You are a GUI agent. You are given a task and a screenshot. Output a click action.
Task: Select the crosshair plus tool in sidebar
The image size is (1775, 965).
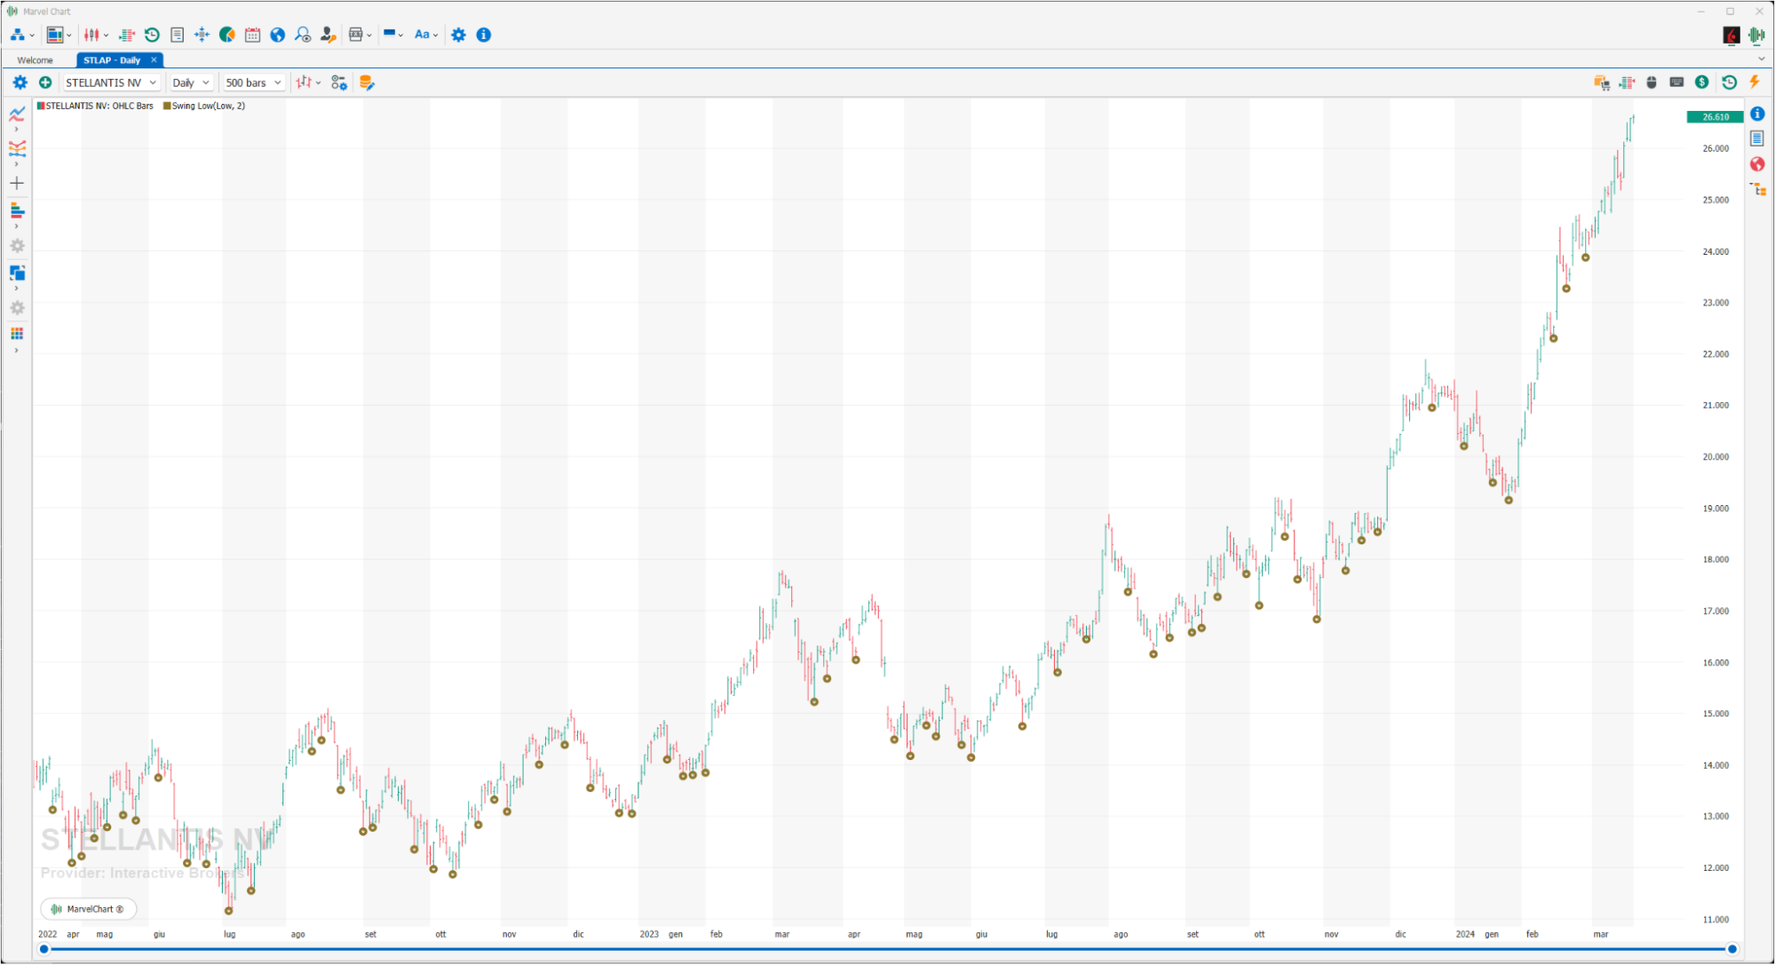17,183
